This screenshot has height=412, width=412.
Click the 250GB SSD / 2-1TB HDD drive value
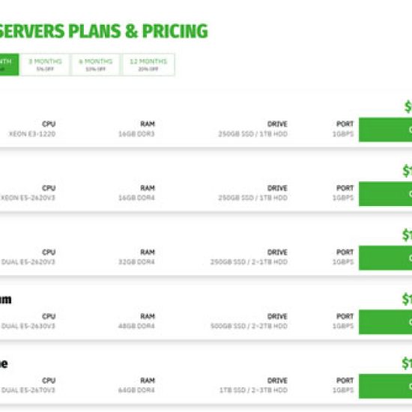point(249,262)
